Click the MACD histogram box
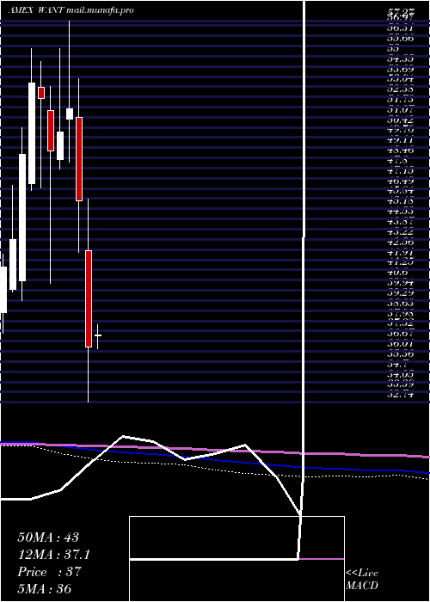The height and width of the screenshot is (602, 430). [236, 559]
